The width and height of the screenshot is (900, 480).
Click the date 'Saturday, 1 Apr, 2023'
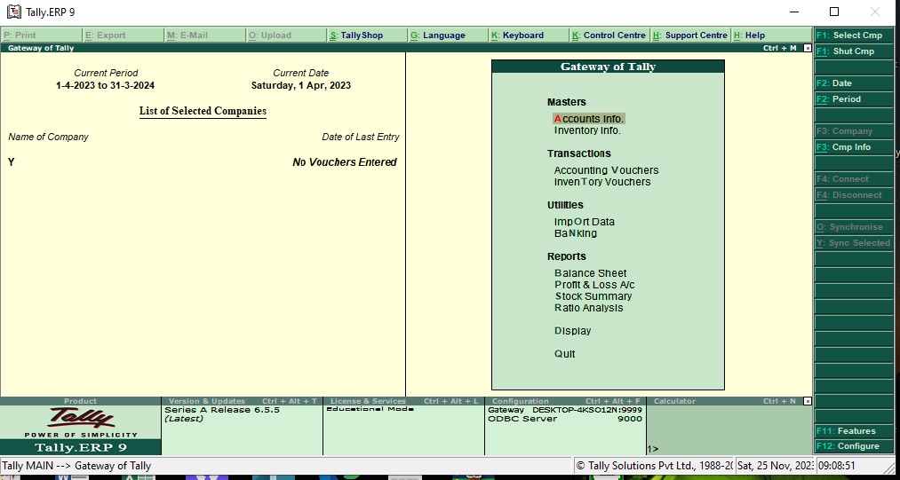click(x=301, y=85)
